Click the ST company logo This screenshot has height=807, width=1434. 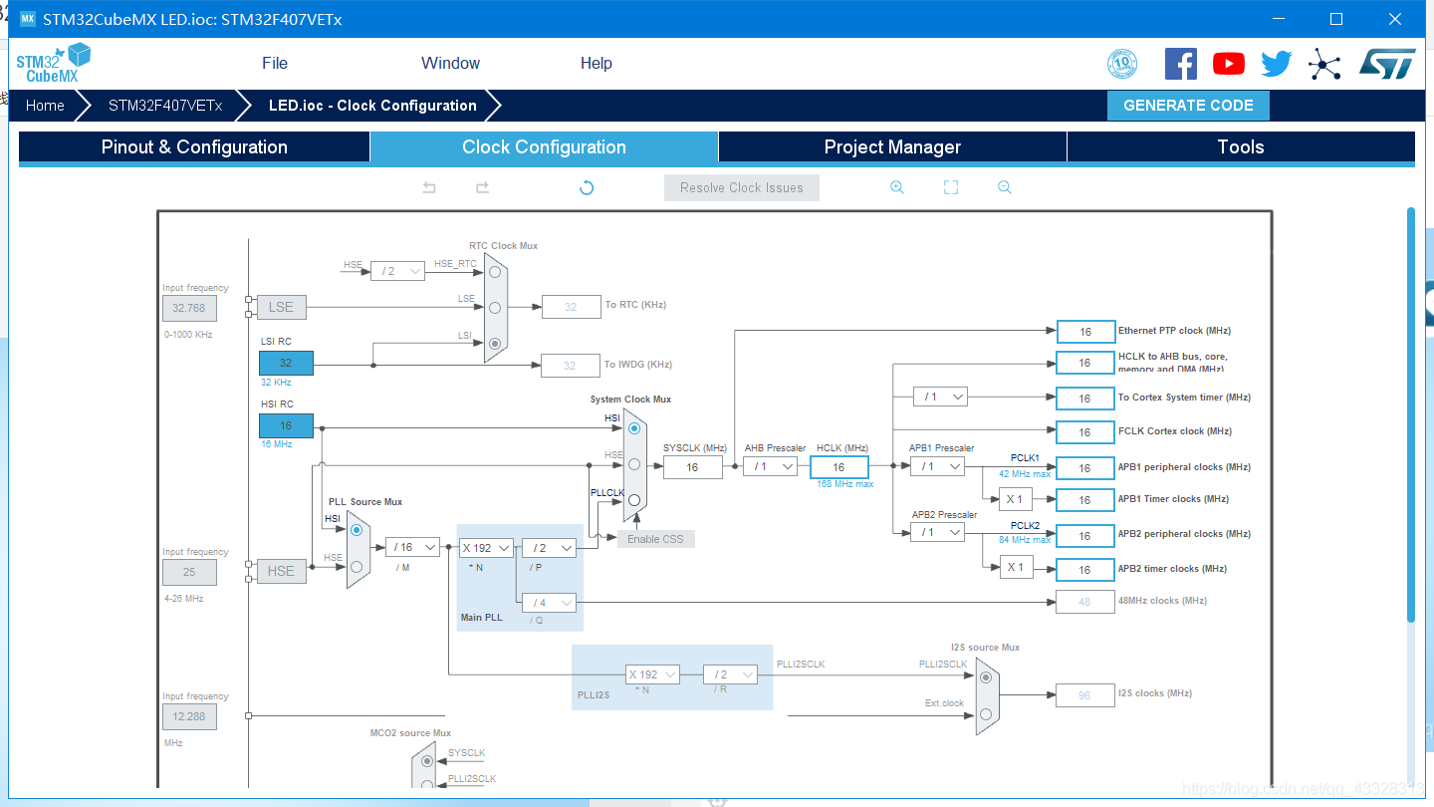(1387, 64)
